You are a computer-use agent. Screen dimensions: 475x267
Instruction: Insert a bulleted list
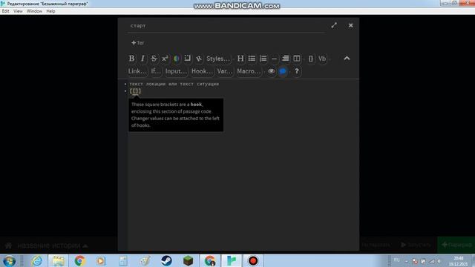[x=252, y=59]
